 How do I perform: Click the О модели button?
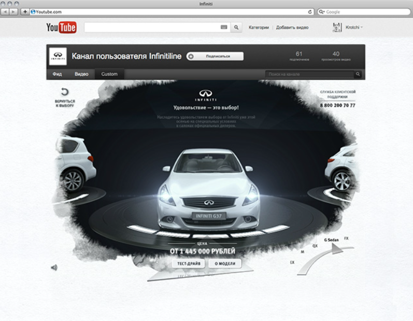pyautogui.click(x=225, y=263)
